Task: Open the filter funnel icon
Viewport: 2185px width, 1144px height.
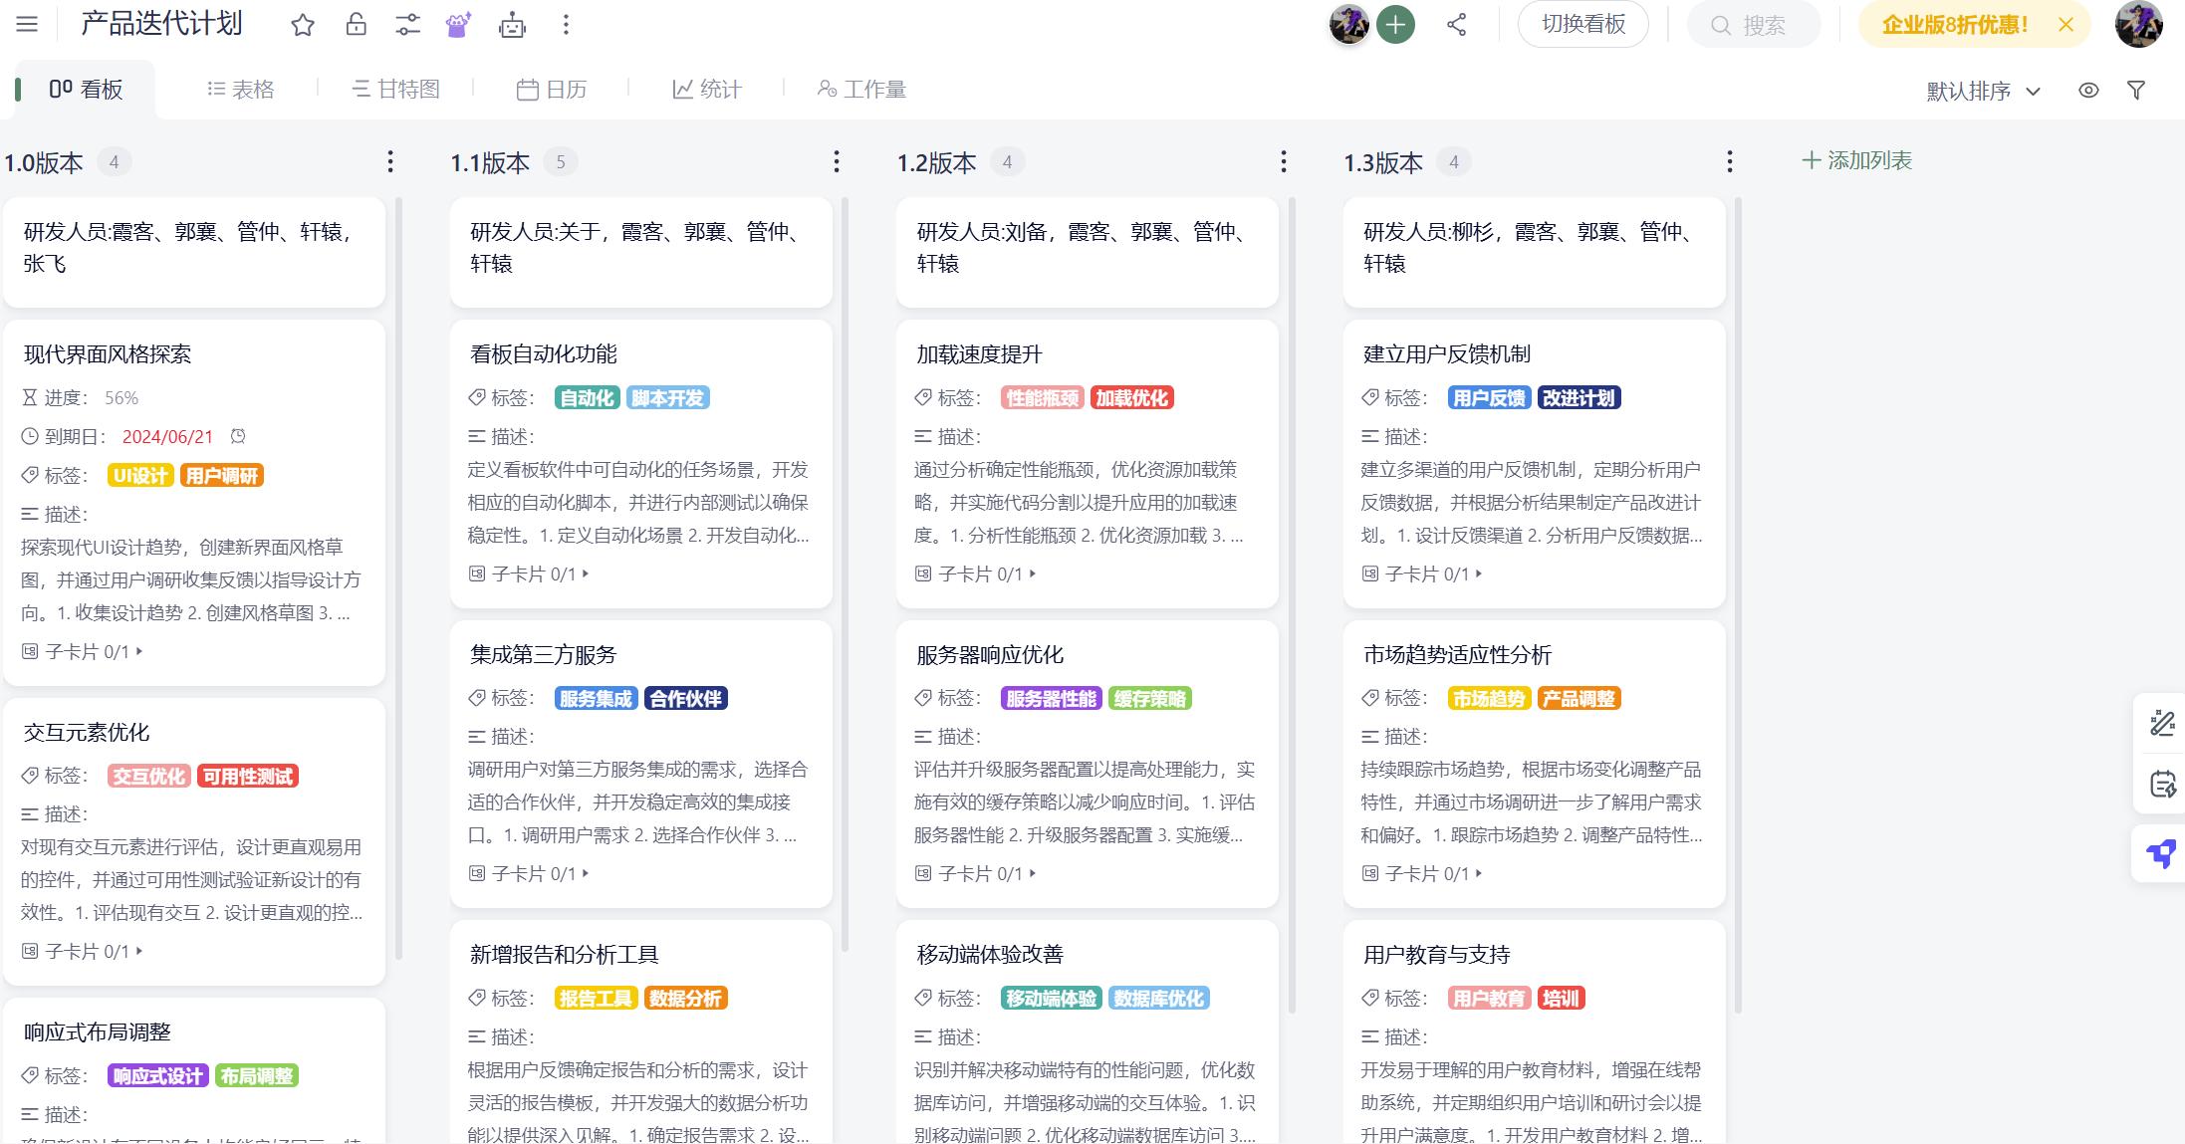Action: (x=2136, y=91)
